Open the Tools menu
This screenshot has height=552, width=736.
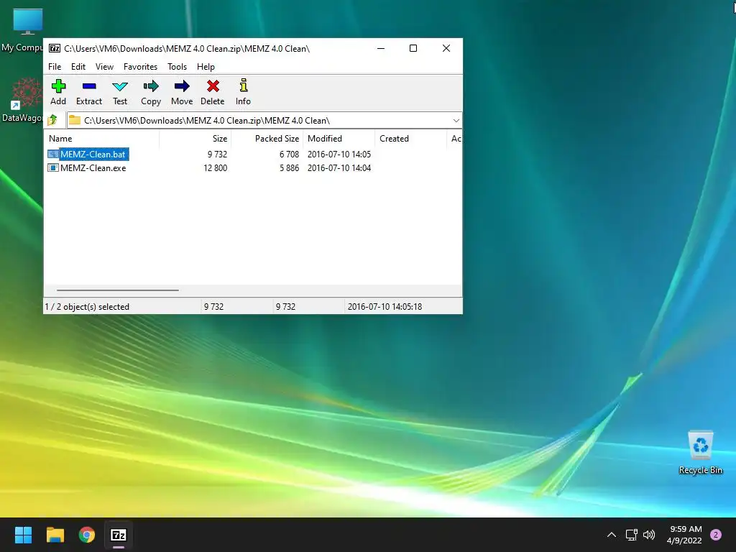(177, 67)
